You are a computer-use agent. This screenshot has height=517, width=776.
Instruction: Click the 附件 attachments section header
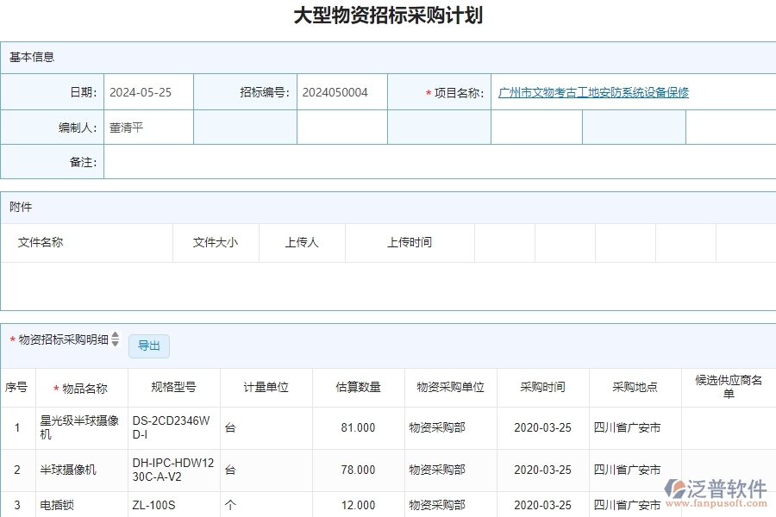[x=19, y=208]
